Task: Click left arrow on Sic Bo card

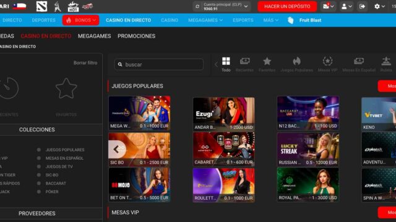Action: pos(117,149)
